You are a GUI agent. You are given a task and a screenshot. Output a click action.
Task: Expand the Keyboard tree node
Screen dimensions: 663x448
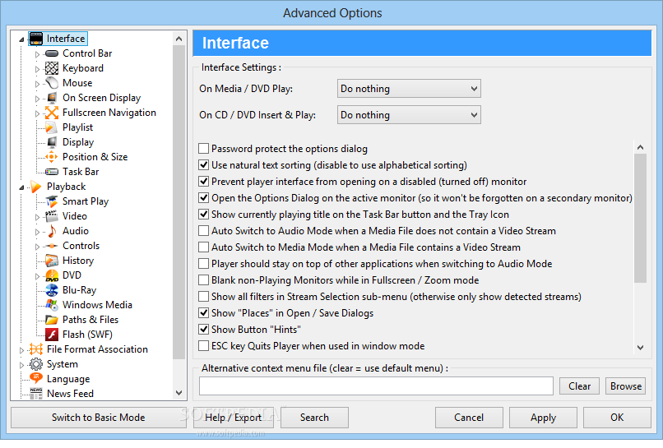point(37,69)
